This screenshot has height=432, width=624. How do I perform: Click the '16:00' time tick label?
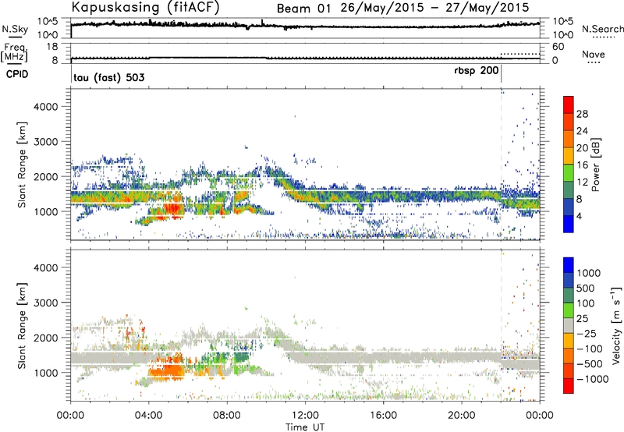(383, 416)
